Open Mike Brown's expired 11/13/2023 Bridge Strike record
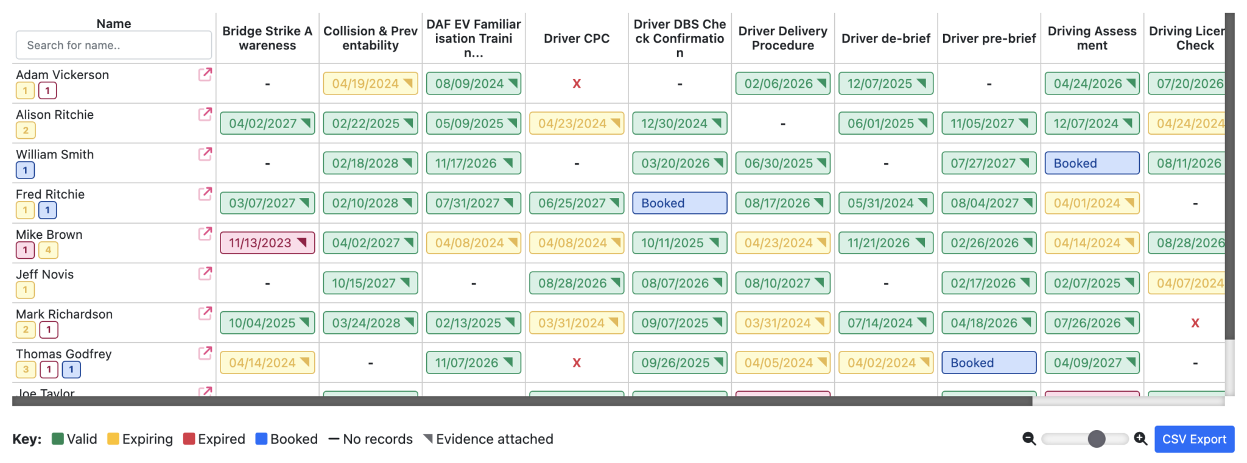The height and width of the screenshot is (463, 1247). click(267, 243)
